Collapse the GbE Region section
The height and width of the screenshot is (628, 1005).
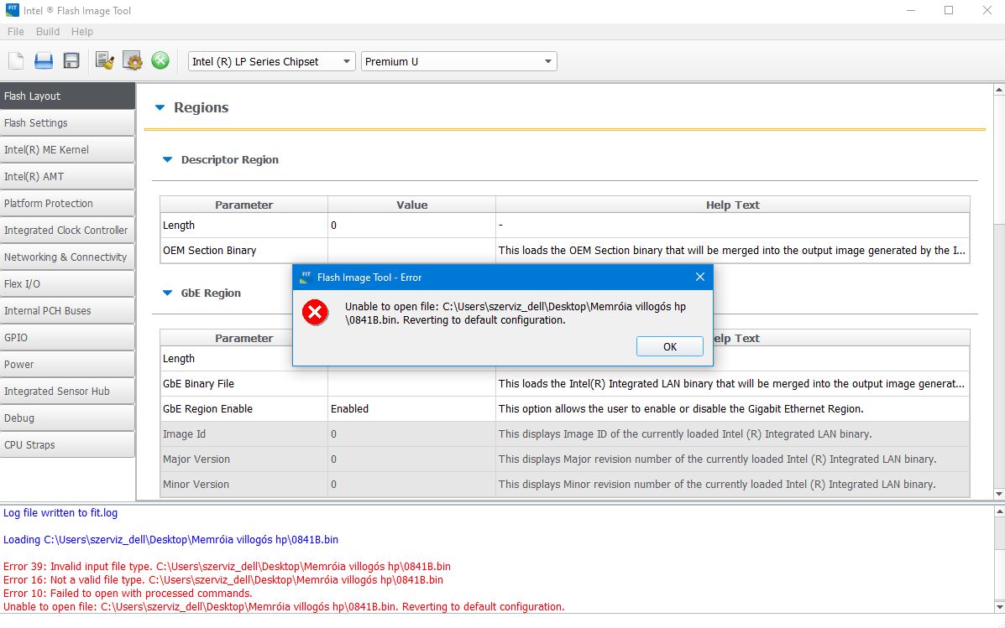[x=167, y=293]
